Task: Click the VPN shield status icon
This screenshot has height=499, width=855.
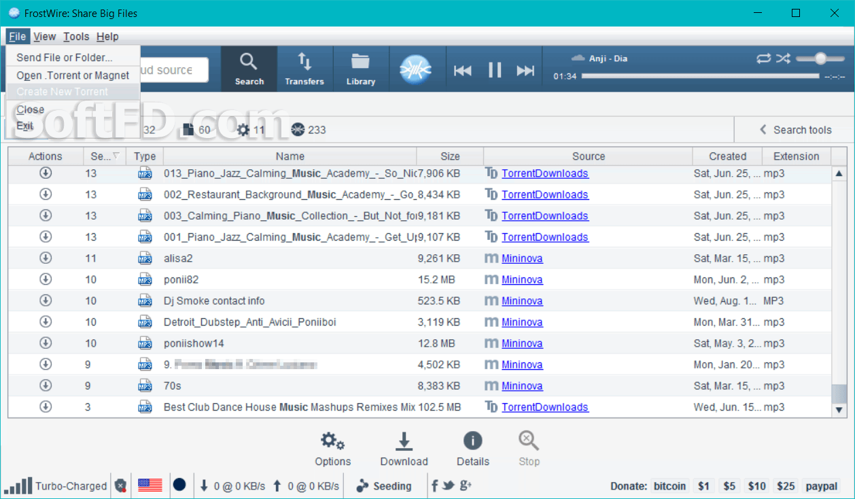Action: tap(120, 486)
